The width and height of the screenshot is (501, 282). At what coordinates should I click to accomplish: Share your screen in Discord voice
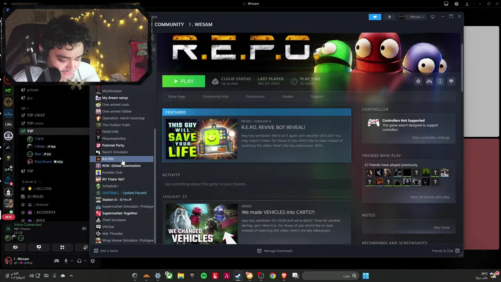tap(39, 247)
